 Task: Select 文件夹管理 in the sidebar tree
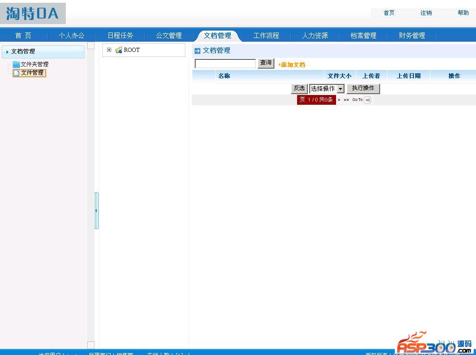35,64
